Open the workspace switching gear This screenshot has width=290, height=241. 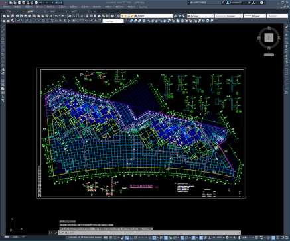227,238
